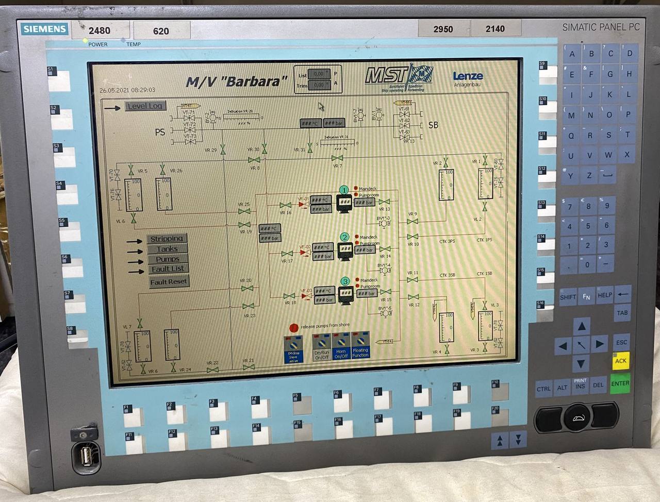Image resolution: width=660 pixels, height=502 pixels.
Task: Click numeric keypad key 5
Action: pyautogui.click(x=588, y=226)
